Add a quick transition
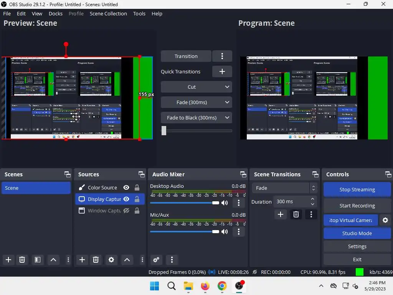Viewport: 393px width, 295px height. [x=222, y=71]
